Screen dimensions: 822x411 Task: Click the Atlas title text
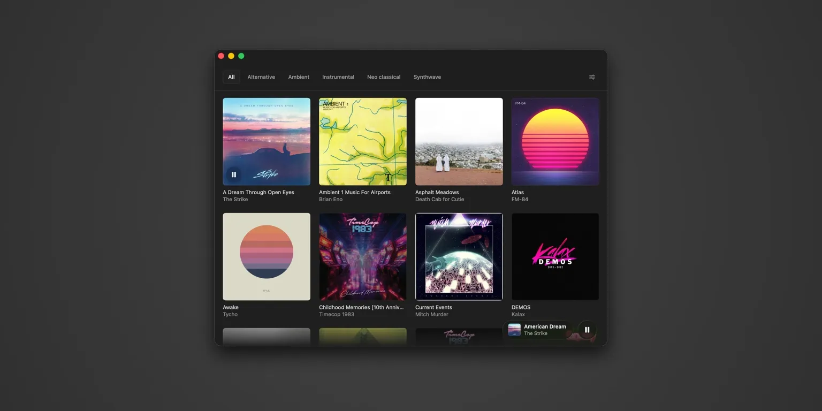tap(517, 192)
